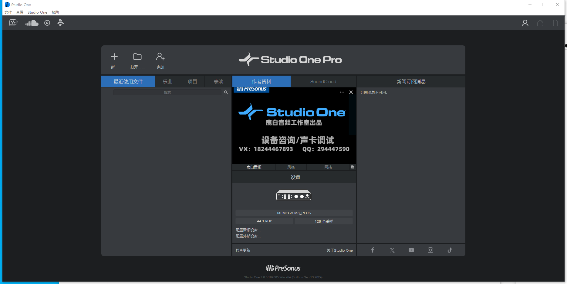Click the recent files search field
The image size is (567, 284).
[x=167, y=92]
